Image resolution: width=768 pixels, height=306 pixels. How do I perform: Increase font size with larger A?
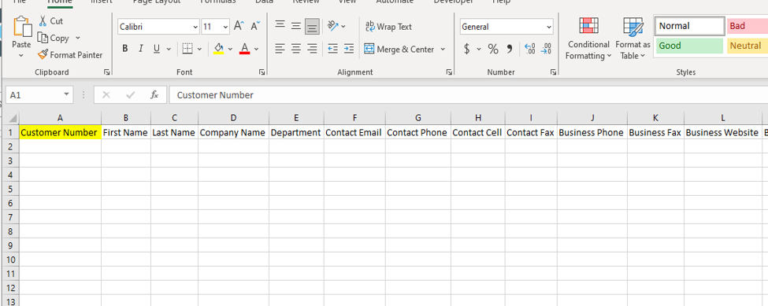(239, 27)
